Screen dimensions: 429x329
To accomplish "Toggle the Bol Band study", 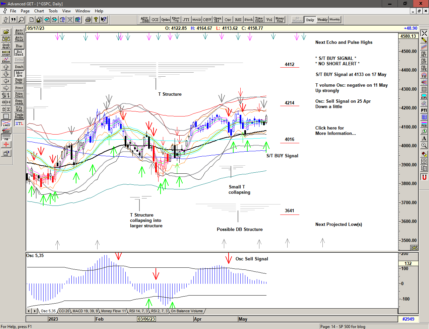I will [19, 53].
